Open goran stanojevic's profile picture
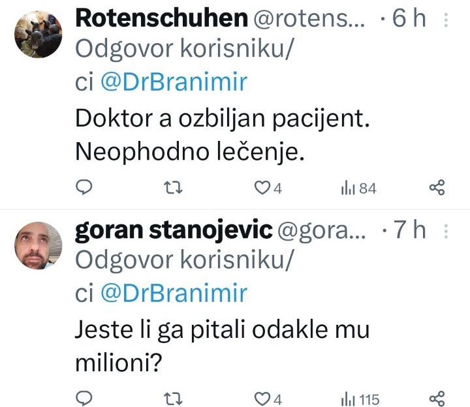The height and width of the screenshot is (407, 470). (39, 245)
